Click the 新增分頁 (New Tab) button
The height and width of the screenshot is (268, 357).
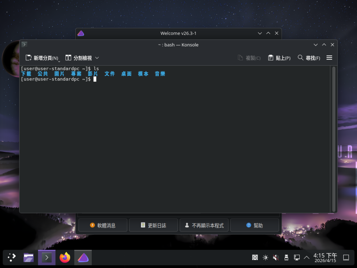coord(42,58)
